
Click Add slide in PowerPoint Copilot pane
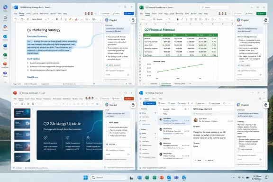click(111, 144)
